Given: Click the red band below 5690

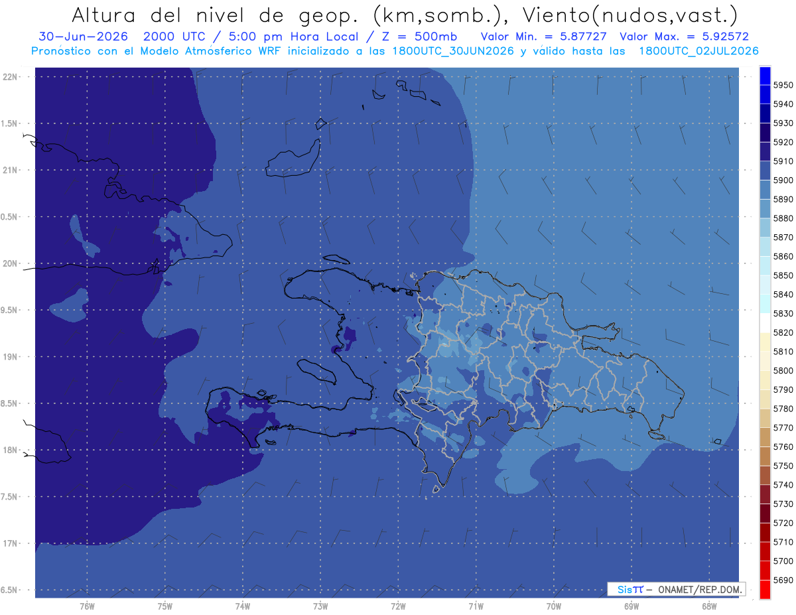Looking at the screenshot, I should (765, 590).
